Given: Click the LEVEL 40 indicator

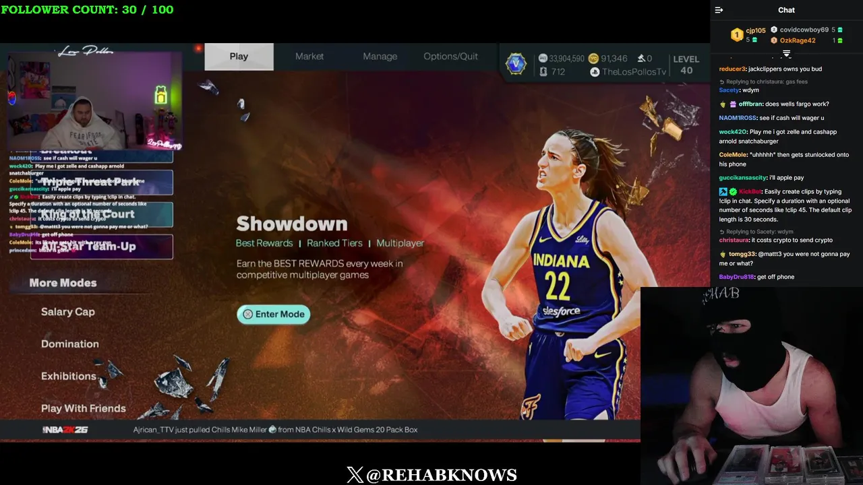Looking at the screenshot, I should [x=686, y=65].
